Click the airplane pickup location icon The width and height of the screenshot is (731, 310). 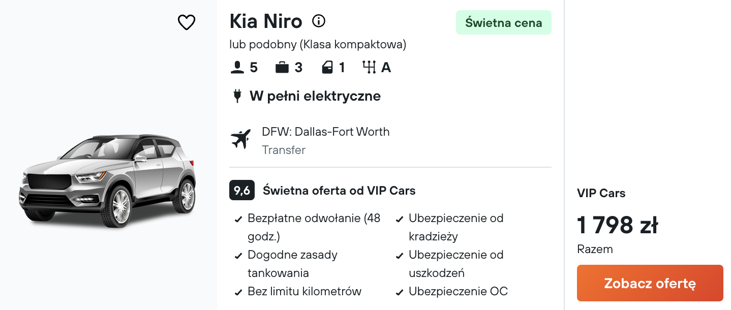241,139
